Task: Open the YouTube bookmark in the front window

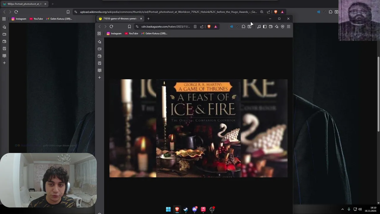Action: point(132,33)
